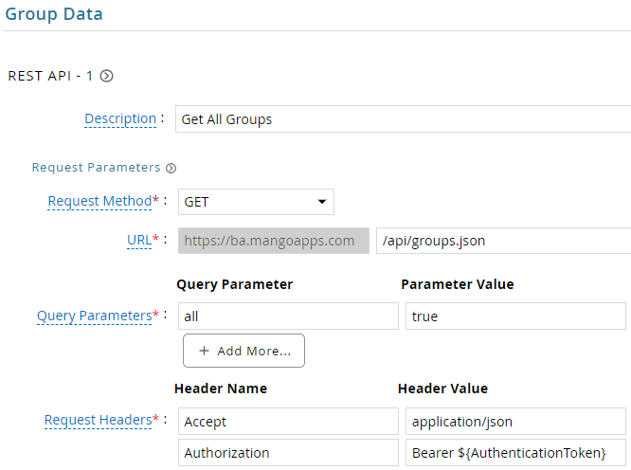Click the Add More button
The height and width of the screenshot is (470, 631).
[243, 351]
